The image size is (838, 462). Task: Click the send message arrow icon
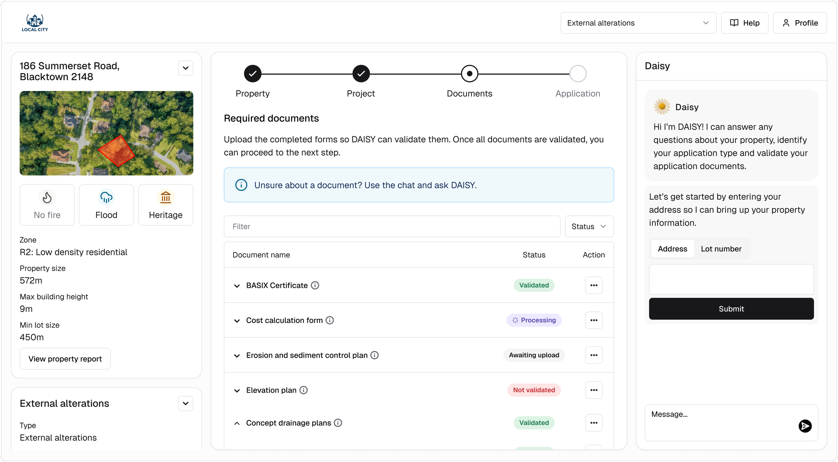coord(805,426)
